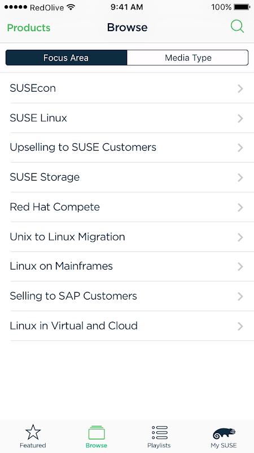Open the SUSE Linux focus area
This screenshot has height=453, width=254.
127,118
